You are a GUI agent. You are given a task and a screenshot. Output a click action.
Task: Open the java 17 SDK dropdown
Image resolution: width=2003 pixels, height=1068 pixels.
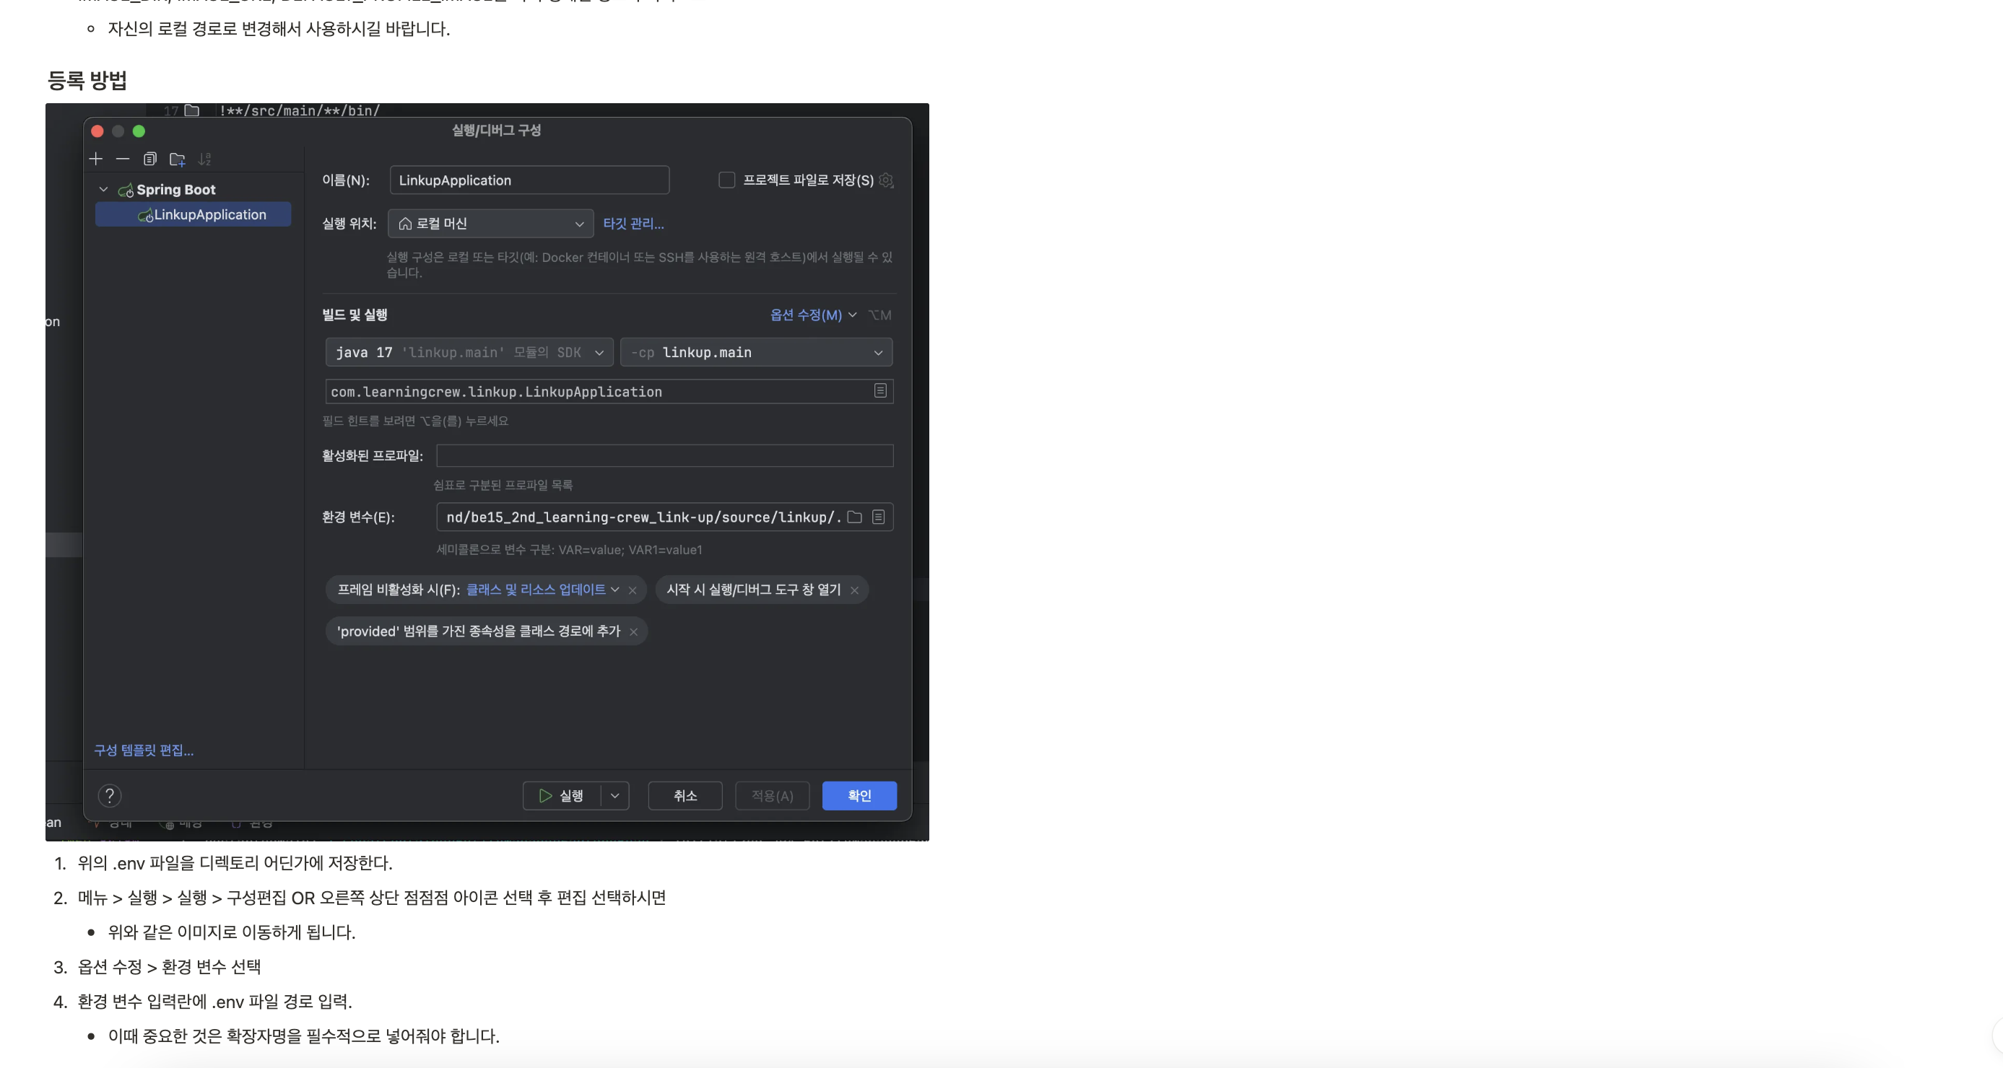pyautogui.click(x=469, y=352)
